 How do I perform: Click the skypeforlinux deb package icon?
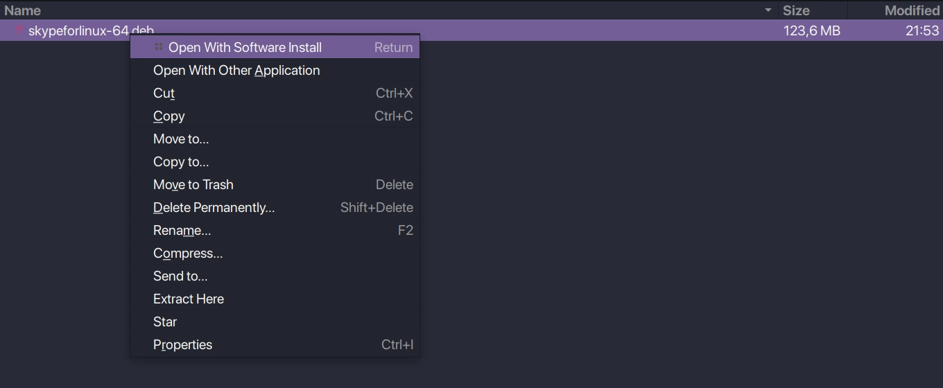pos(19,30)
